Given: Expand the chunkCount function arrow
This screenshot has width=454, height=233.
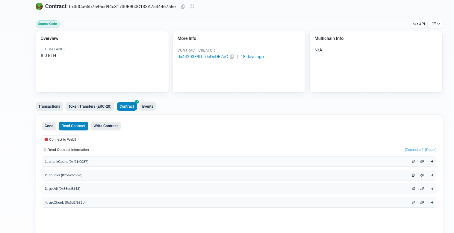Looking at the screenshot, I should tap(432, 161).
